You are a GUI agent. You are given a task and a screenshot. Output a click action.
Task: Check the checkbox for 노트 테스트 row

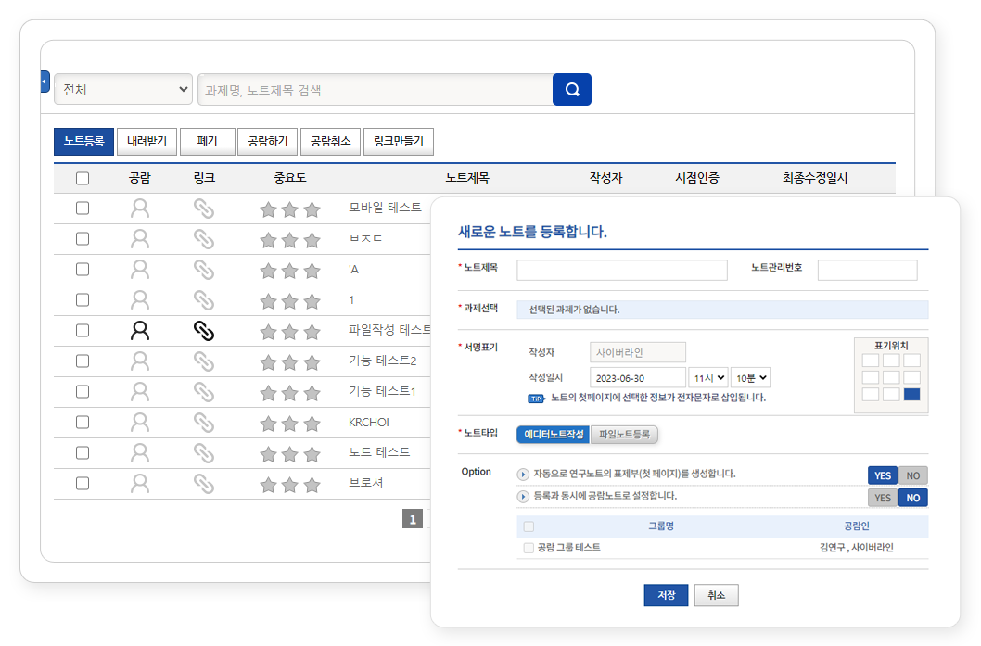click(83, 453)
